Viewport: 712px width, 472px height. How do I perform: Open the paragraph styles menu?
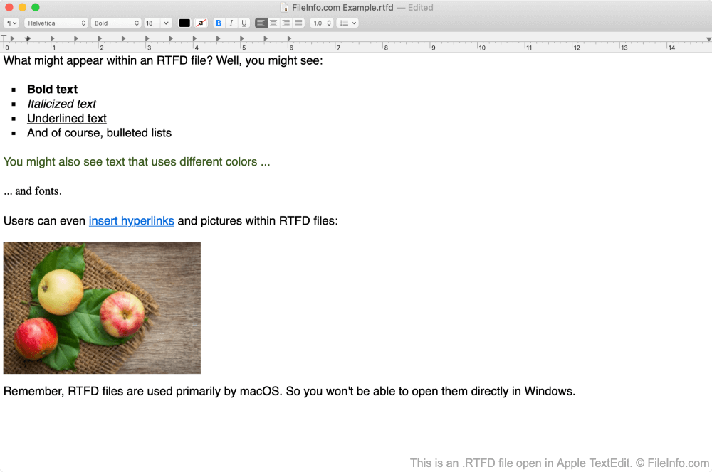11,23
